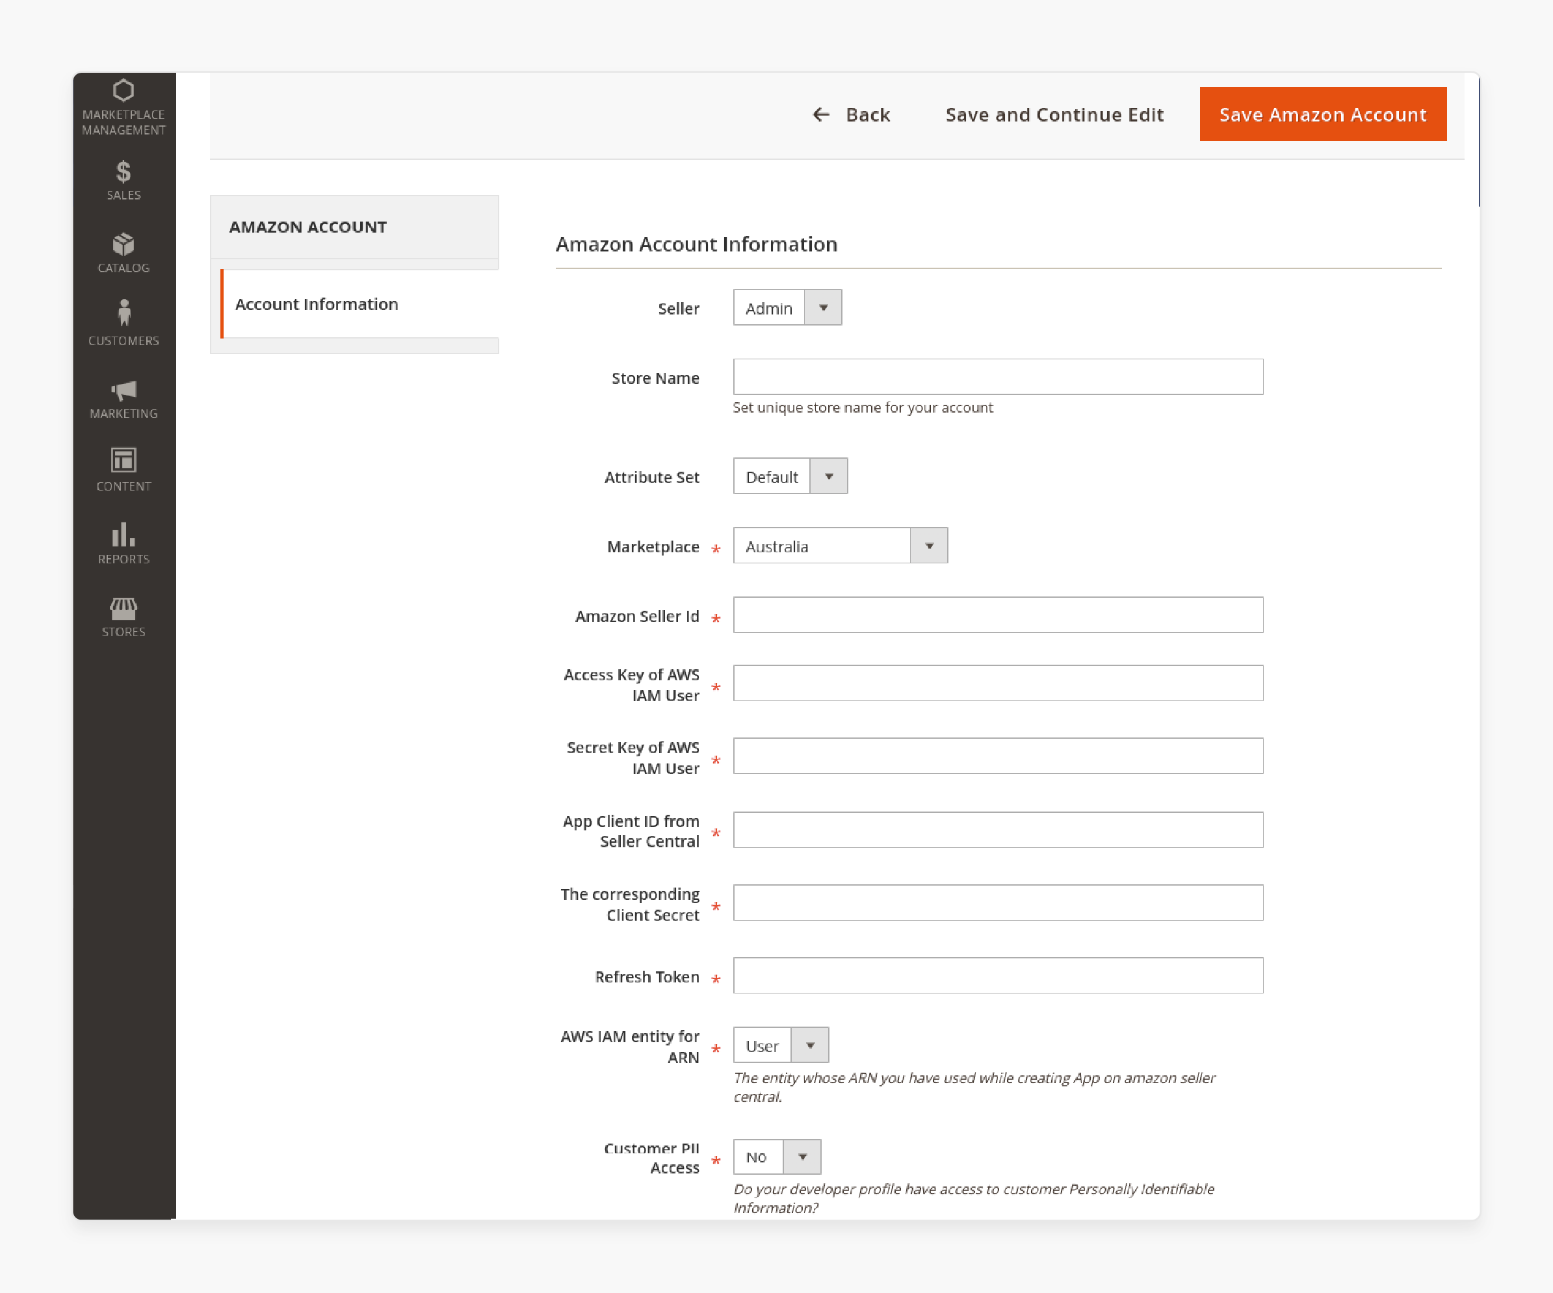Screen dimensions: 1553x1293
Task: Click the Back button text
Action: (x=867, y=114)
